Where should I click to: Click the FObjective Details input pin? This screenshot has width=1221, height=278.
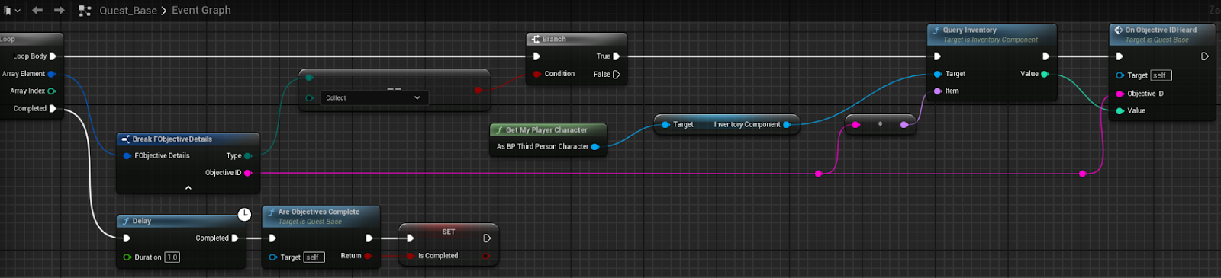click(x=127, y=155)
